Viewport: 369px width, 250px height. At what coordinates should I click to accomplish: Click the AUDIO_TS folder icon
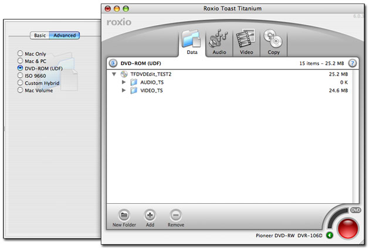[x=134, y=82]
